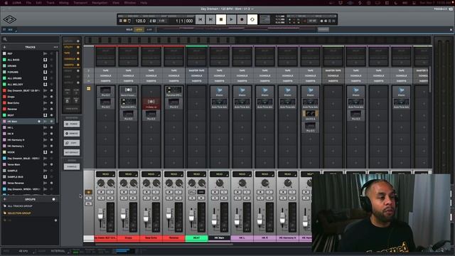The height and width of the screenshot is (256, 455).
Task: Open the first insert plugin on Drops strip
Action: click(x=128, y=91)
